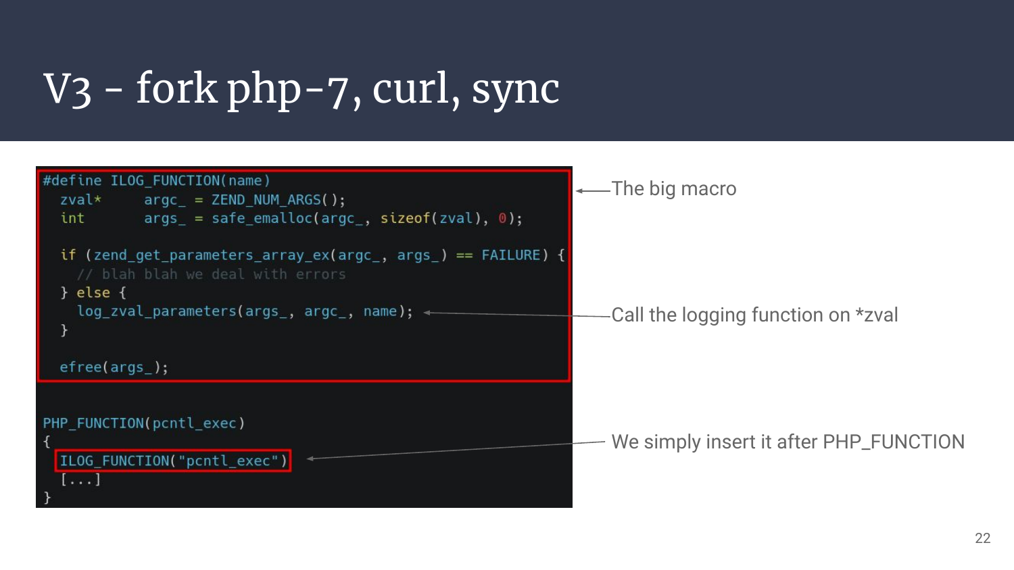Click the annotation 'Call the logging function on *zval'
Viewport: 1014px width, 570px height.
754,315
